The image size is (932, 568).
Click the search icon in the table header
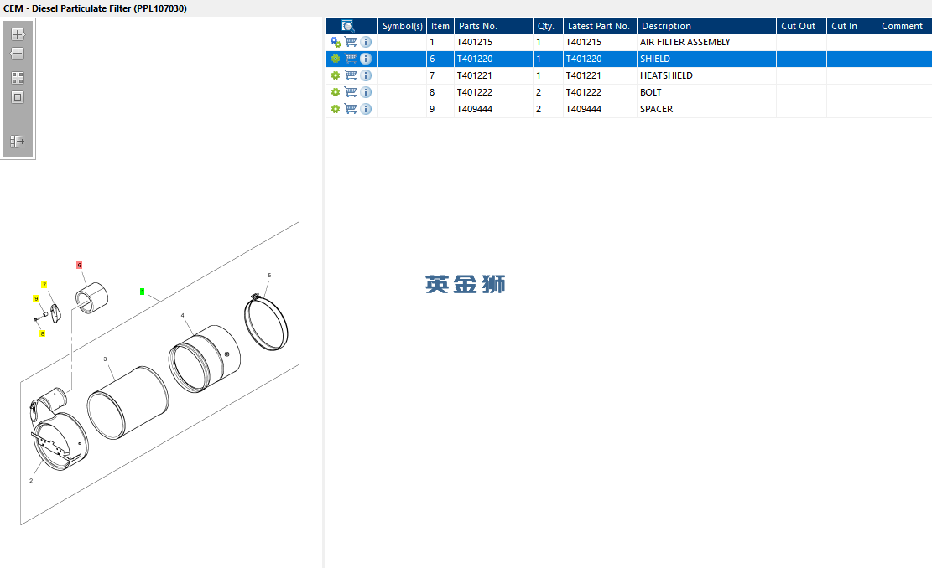coord(347,26)
